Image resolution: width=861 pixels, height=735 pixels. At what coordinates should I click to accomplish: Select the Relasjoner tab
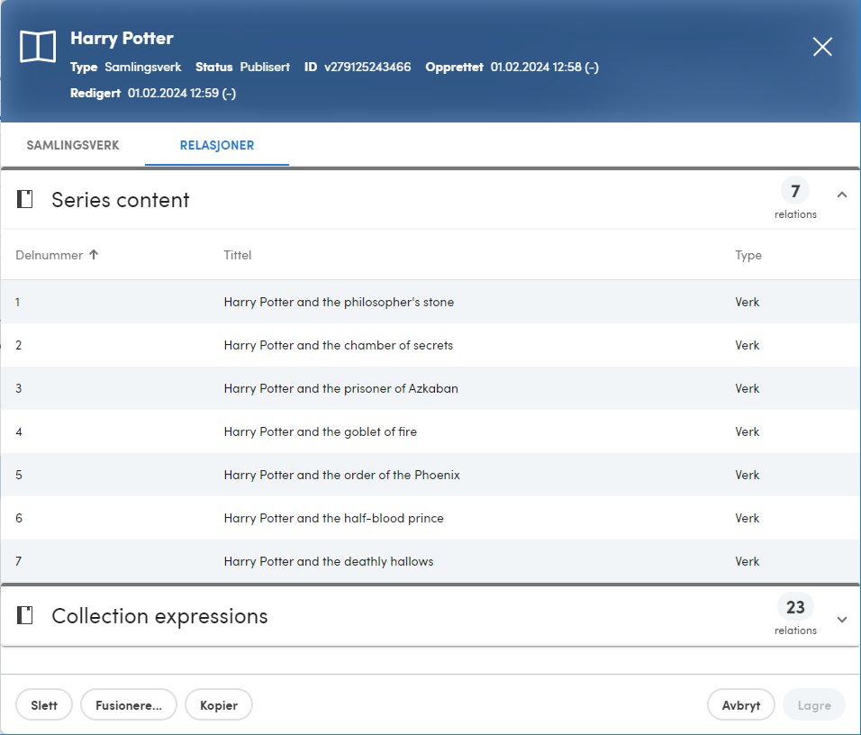tap(217, 145)
